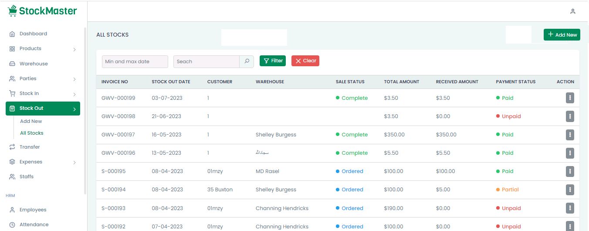
Task: Click the red Clear button
Action: 305,61
